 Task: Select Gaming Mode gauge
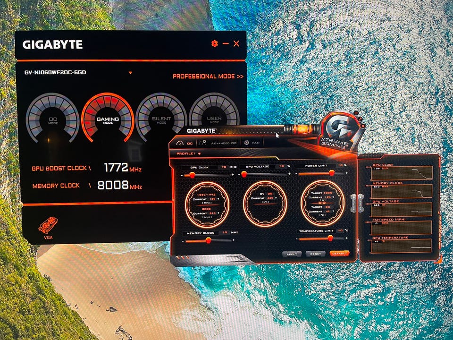[108, 118]
